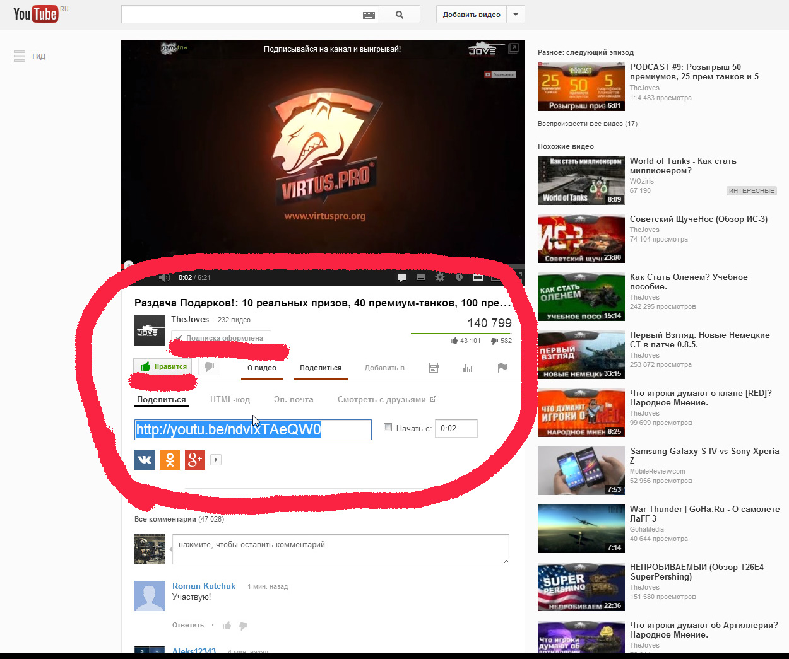Like Roman Kutchuk's comment
This screenshot has width=789, height=659.
coord(227,626)
